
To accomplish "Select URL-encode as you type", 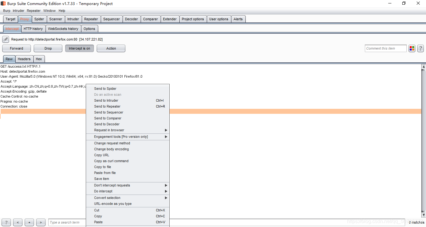I will click(x=128, y=204).
